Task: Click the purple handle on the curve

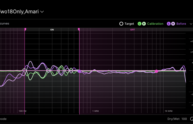Action: 79,71
